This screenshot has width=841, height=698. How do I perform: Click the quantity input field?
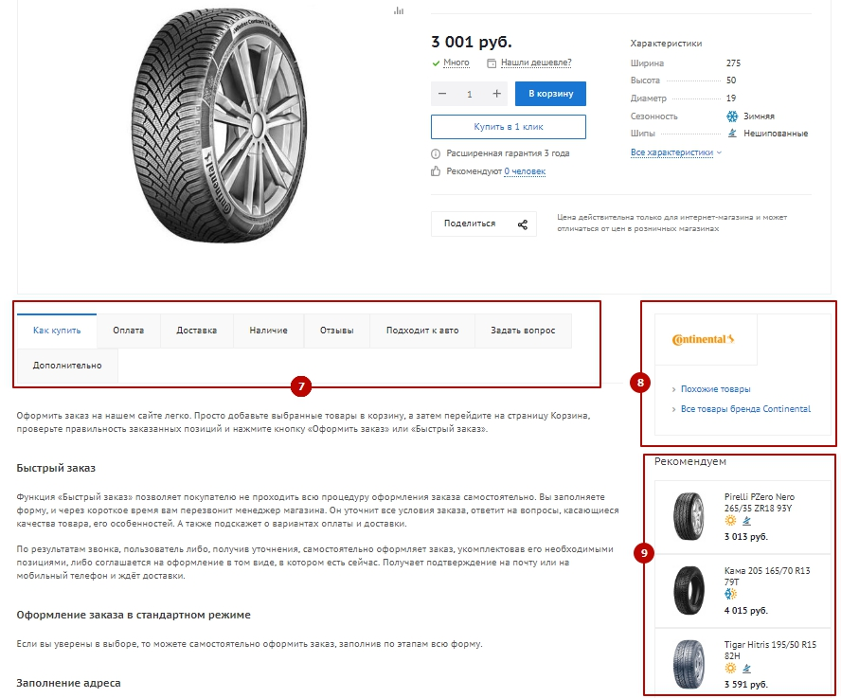[x=470, y=94]
